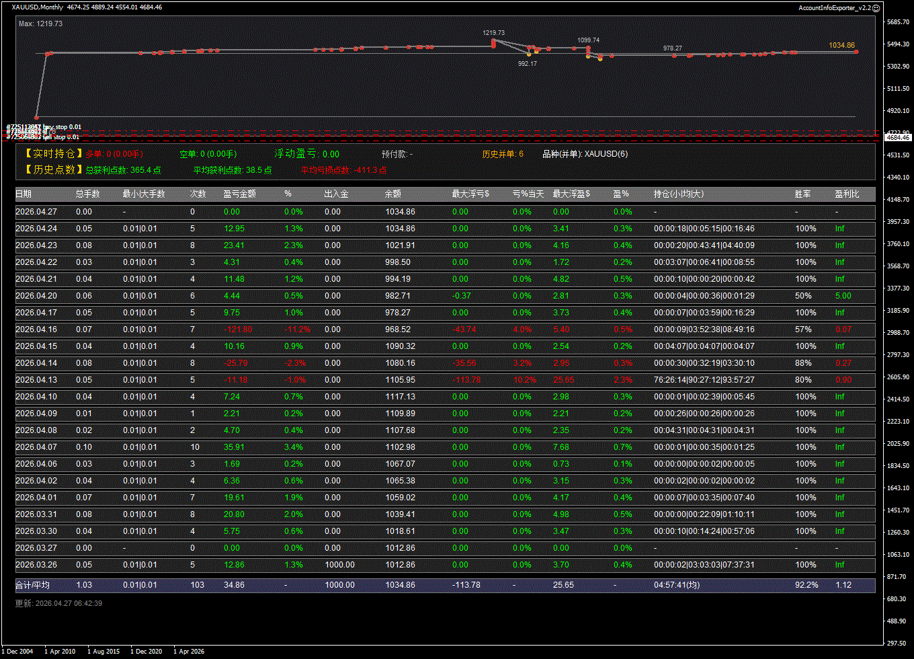Click the 胜率 column header

802,194
